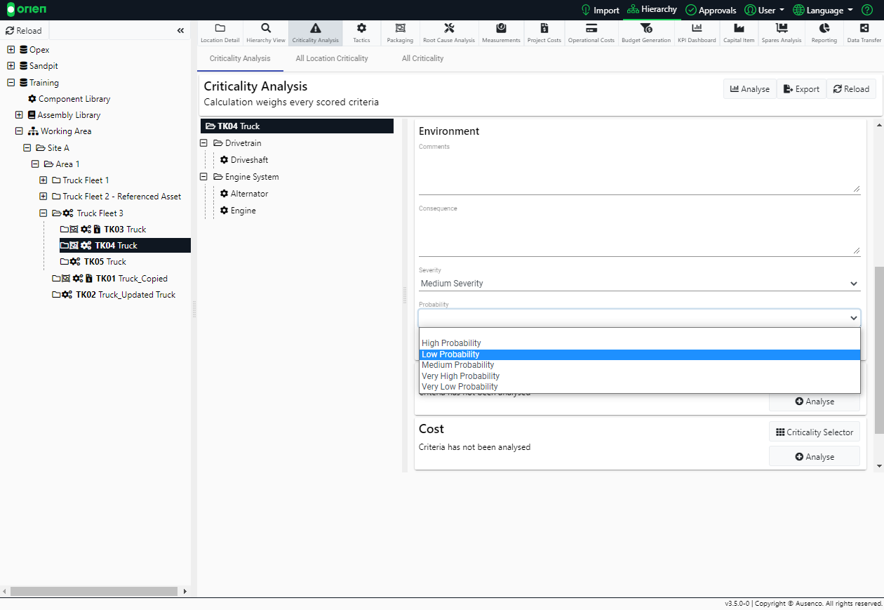
Task: Open the Severity dropdown
Action: tap(639, 284)
